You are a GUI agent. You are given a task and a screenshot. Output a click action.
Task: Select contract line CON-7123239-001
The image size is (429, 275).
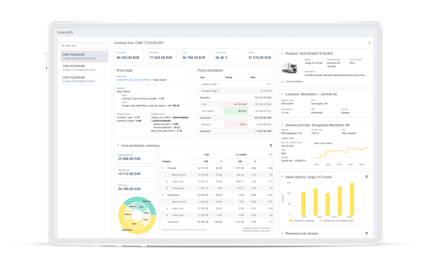(84, 56)
